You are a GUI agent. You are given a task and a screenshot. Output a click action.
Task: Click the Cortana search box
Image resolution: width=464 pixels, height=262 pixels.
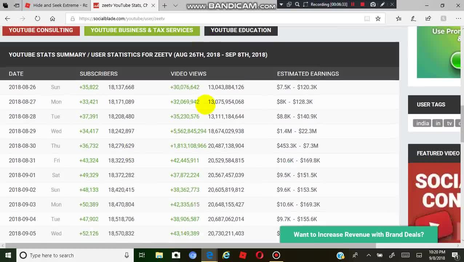[75, 255]
